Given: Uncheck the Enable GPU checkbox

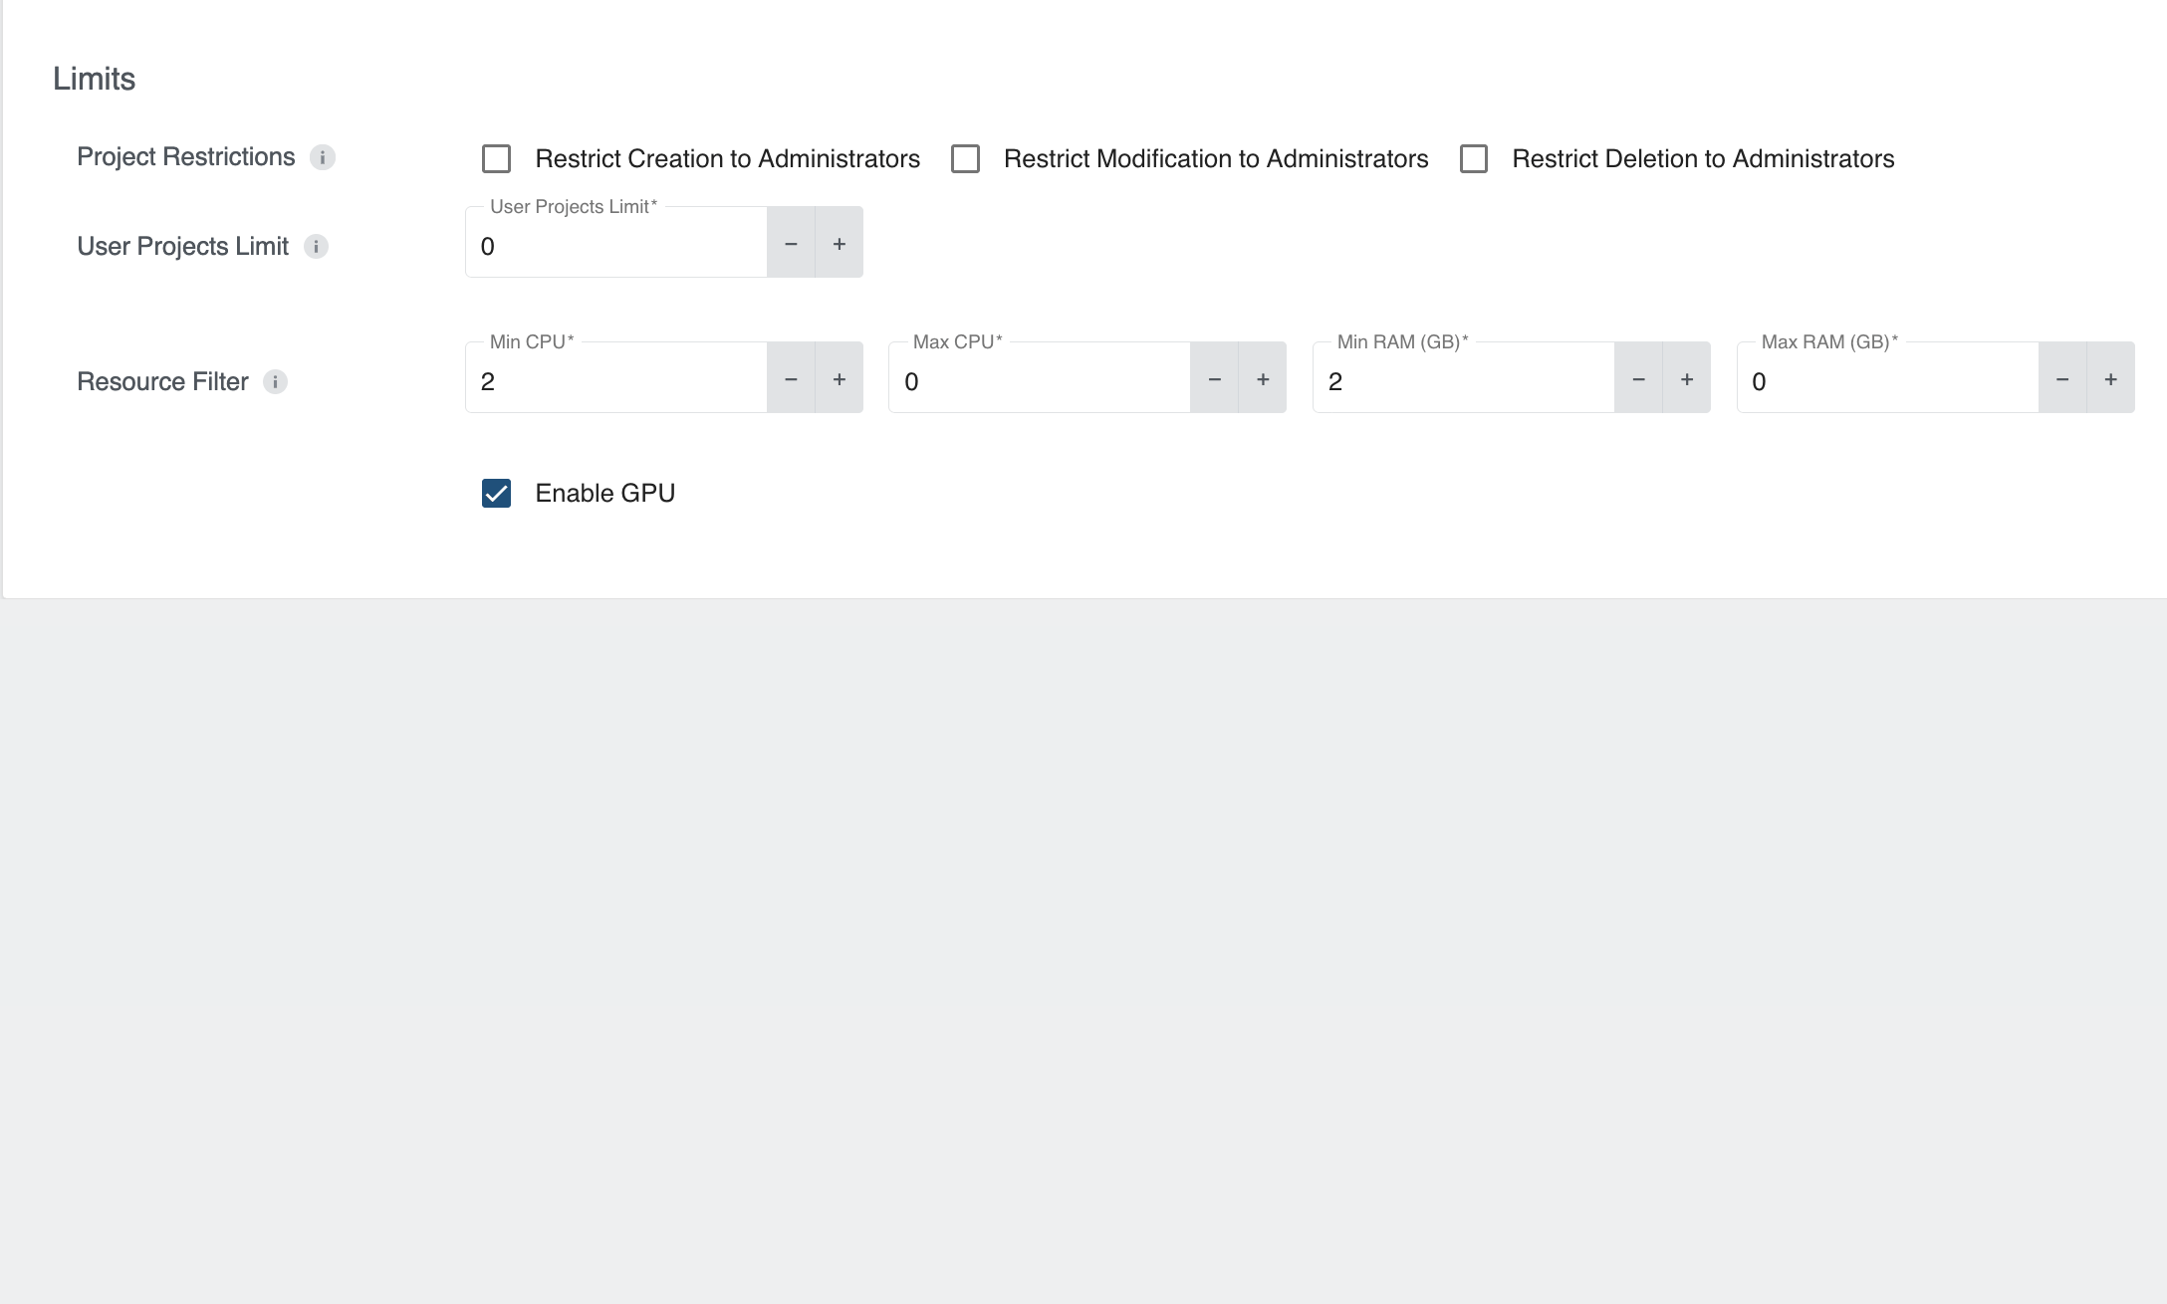Looking at the screenshot, I should tap(496, 494).
